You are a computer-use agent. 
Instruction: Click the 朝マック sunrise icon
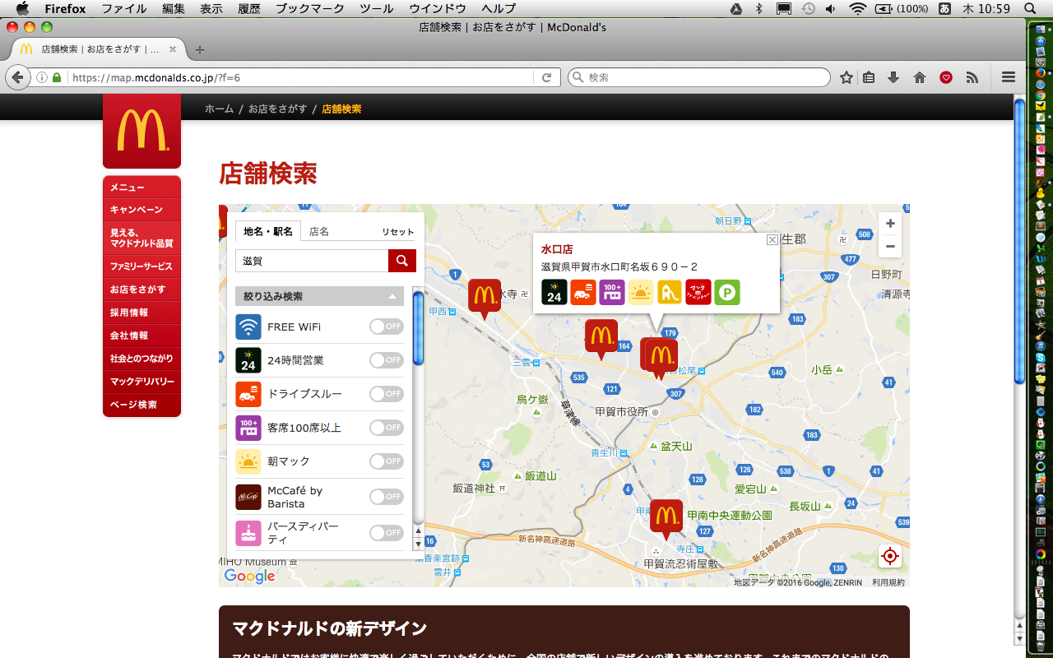tap(248, 461)
